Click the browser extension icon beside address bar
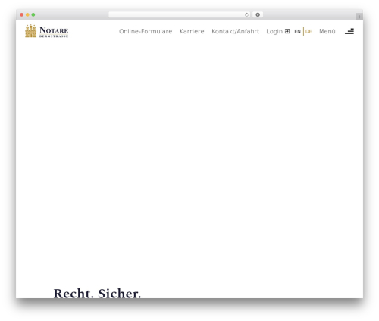 [x=258, y=15]
